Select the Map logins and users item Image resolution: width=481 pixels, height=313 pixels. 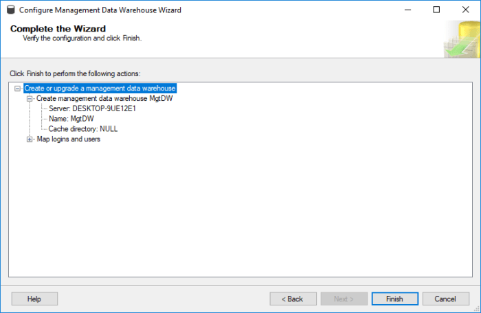pyautogui.click(x=69, y=139)
